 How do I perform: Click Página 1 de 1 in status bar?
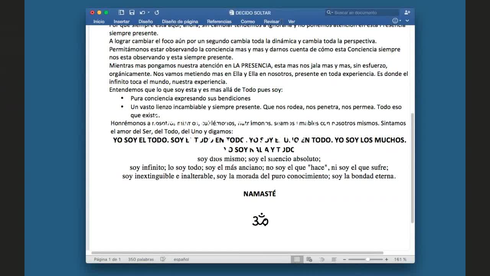(107, 260)
